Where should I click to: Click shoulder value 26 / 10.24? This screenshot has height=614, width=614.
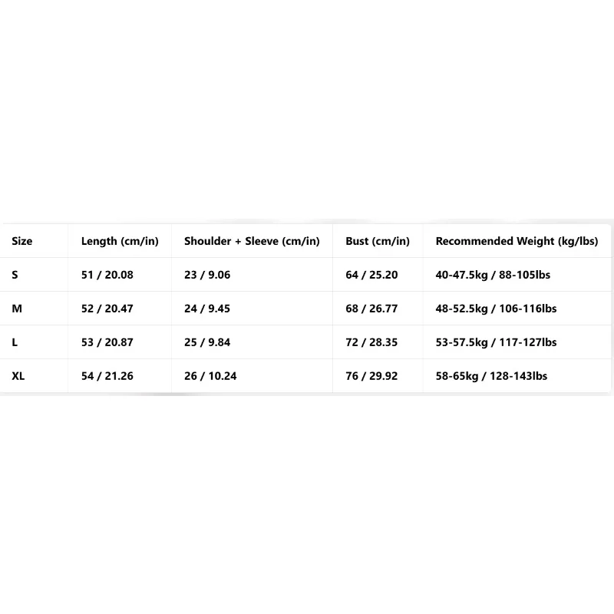pyautogui.click(x=210, y=376)
